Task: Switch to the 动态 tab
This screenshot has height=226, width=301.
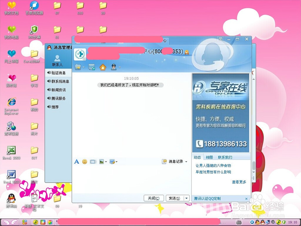Action: [197, 157]
